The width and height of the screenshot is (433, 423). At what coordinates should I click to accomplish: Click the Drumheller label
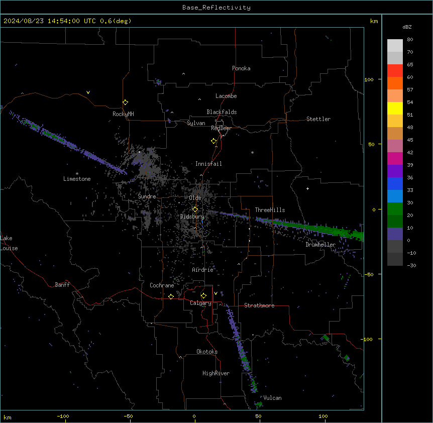[320, 245]
